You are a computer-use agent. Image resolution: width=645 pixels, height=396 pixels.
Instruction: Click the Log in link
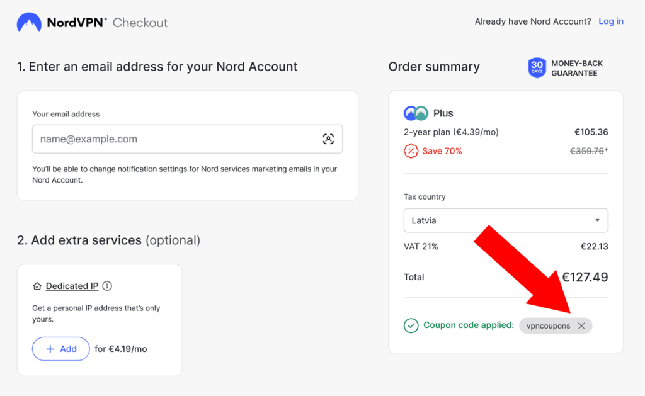point(611,21)
